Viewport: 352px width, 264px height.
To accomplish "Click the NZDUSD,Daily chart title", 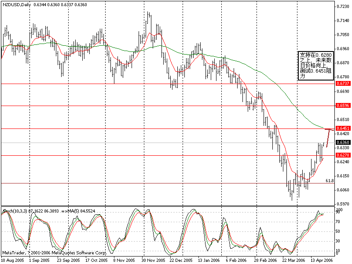I will (17, 5).
